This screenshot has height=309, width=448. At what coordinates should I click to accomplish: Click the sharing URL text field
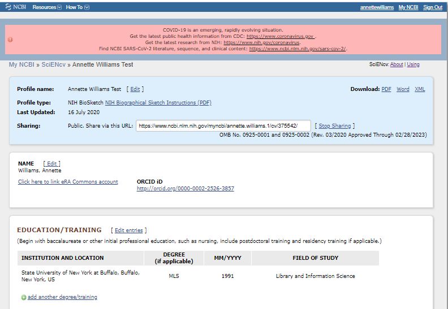pos(223,126)
